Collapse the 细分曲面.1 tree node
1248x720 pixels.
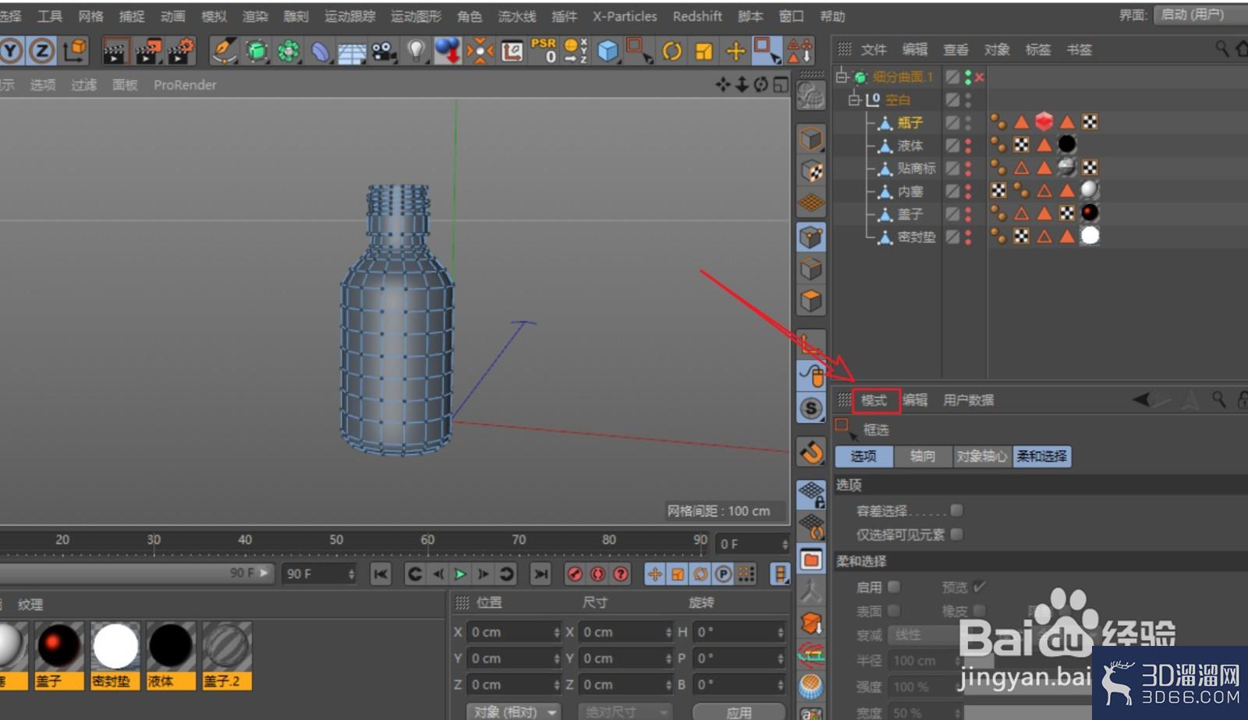tap(842, 76)
